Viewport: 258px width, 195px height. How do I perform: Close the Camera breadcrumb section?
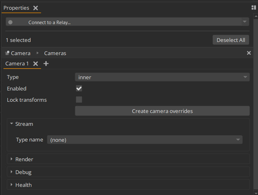(249, 53)
